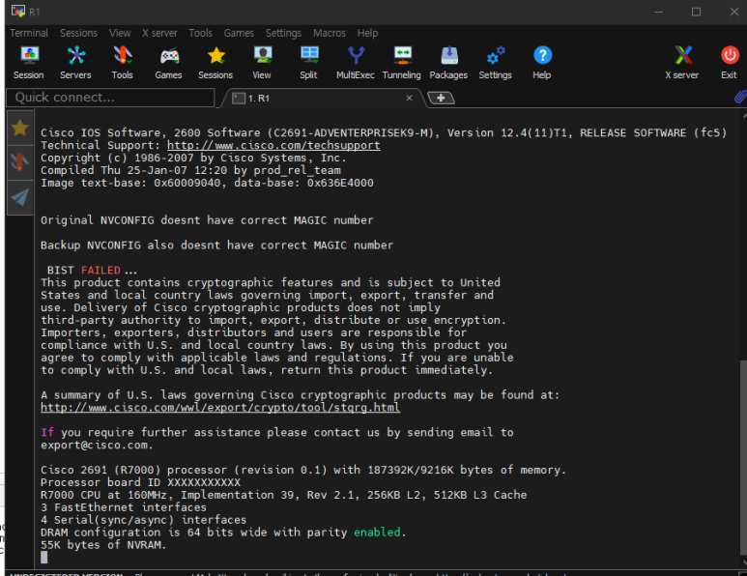Click the Quick connect input field
Image resolution: width=747 pixels, height=576 pixels.
coord(110,98)
